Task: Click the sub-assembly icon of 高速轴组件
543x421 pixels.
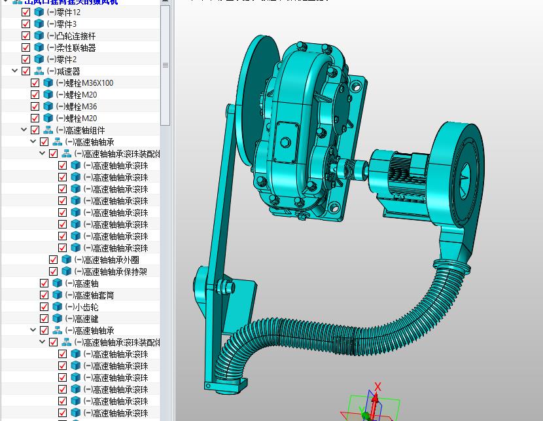Action: tap(48, 130)
